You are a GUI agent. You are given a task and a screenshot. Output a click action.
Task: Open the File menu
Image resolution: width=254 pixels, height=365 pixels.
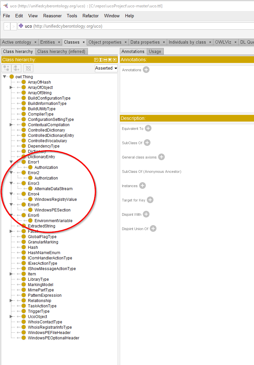7,16
